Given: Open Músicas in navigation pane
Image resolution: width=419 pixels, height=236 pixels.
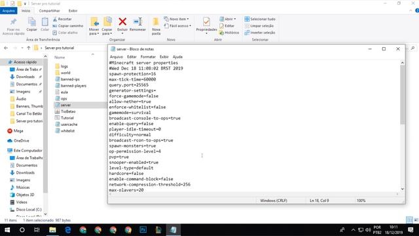Looking at the screenshot, I should [20, 187].
